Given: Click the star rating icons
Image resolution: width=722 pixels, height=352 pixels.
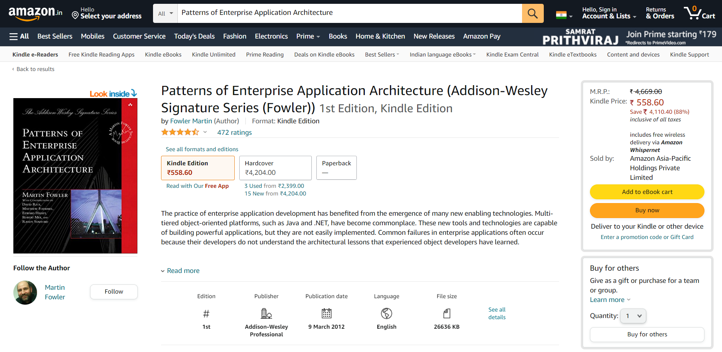Looking at the screenshot, I should tap(180, 132).
